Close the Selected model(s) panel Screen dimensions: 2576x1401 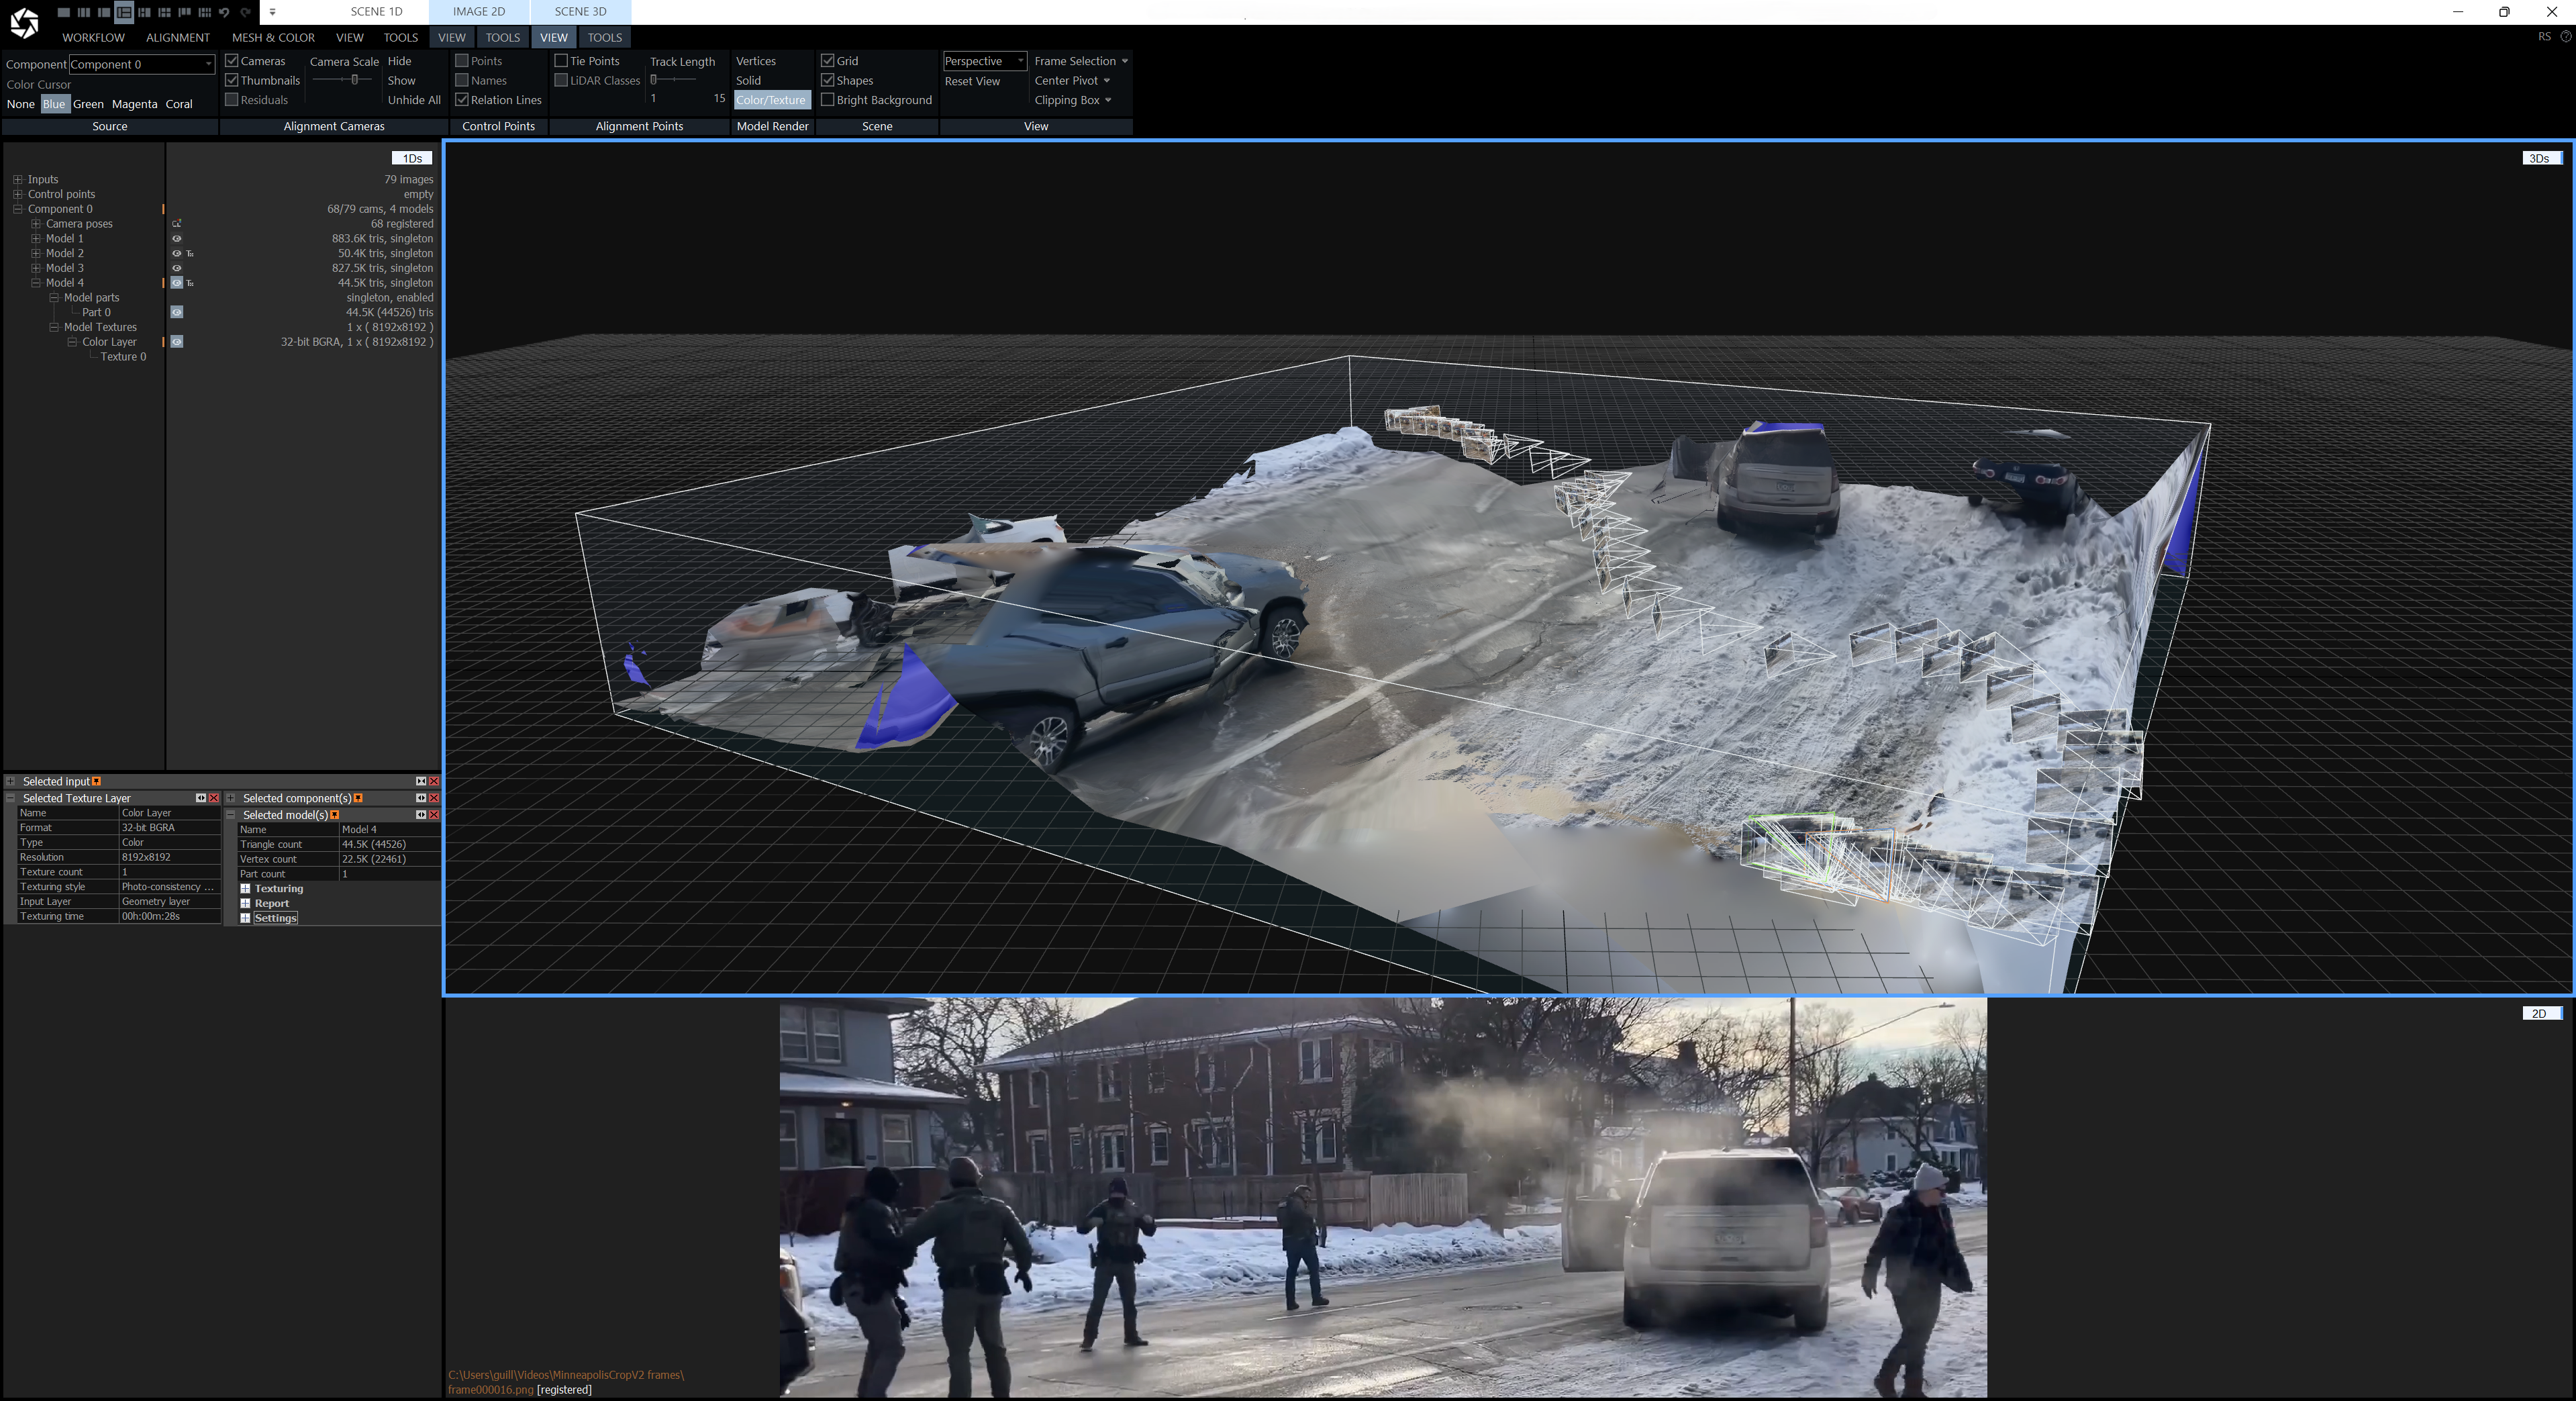point(434,815)
